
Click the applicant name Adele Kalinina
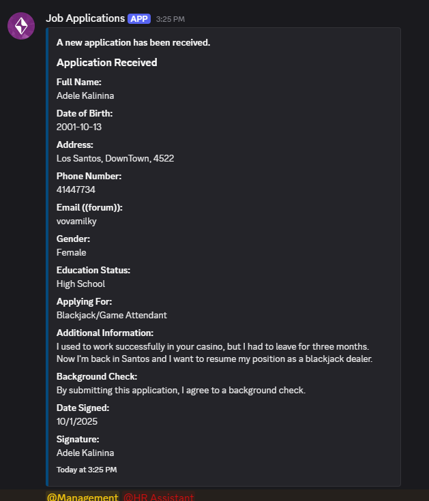point(85,95)
